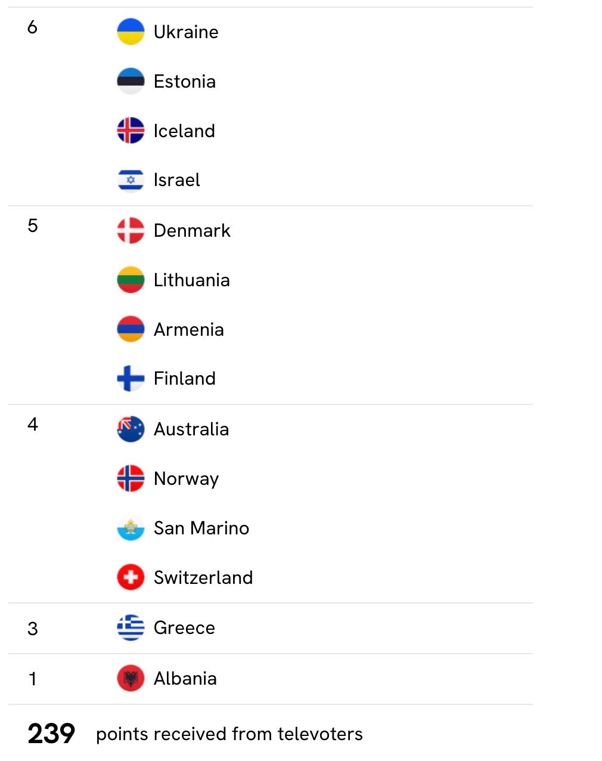Click the Denmark flag icon
This screenshot has height=761, width=602.
[131, 230]
